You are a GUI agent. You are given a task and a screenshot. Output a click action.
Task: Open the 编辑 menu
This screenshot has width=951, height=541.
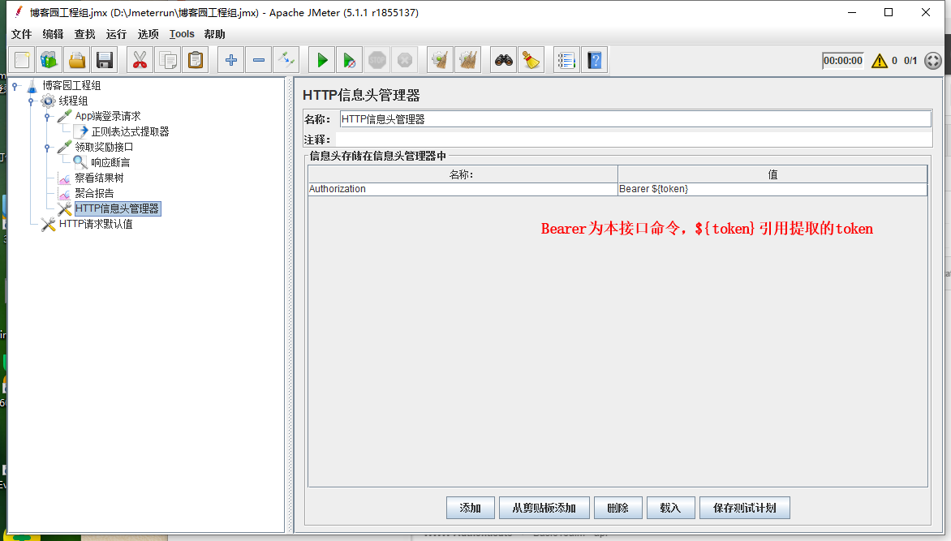53,34
